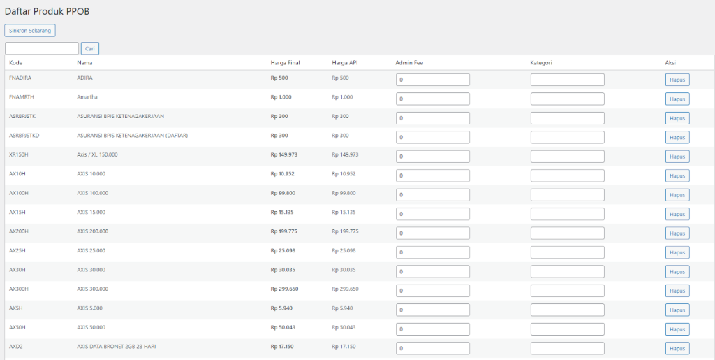Click Kategori input for AXIS 5.000
The height and width of the screenshot is (360, 715).
[567, 310]
